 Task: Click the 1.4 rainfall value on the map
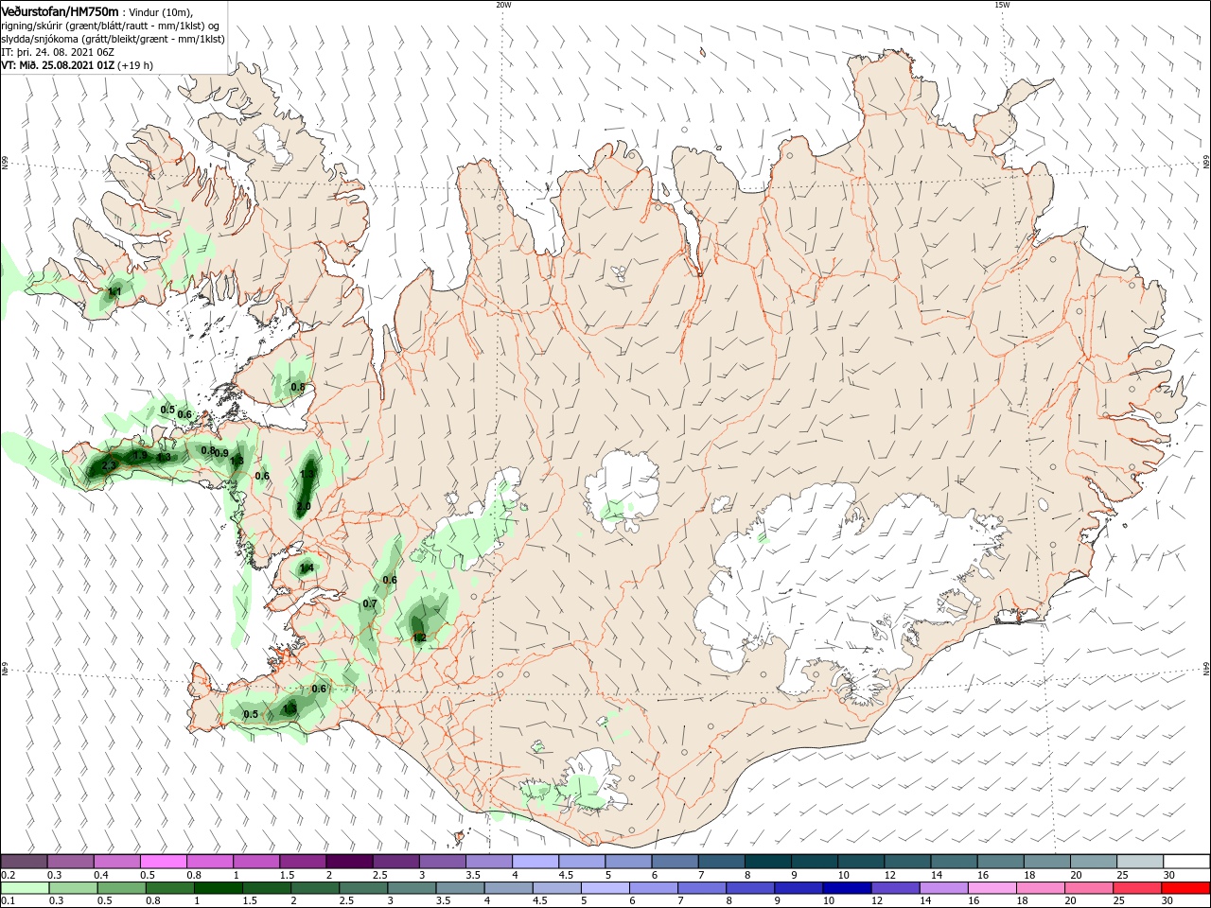click(306, 568)
